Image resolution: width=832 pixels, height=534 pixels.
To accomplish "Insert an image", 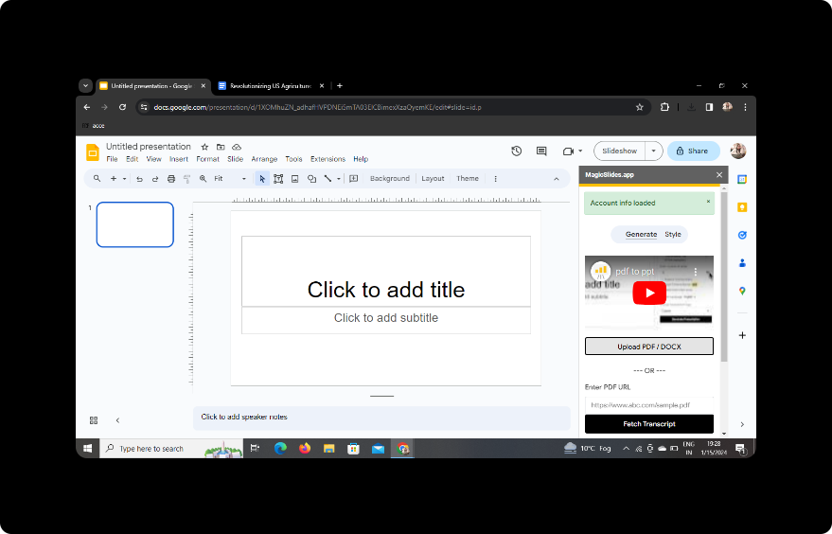I will tap(295, 179).
